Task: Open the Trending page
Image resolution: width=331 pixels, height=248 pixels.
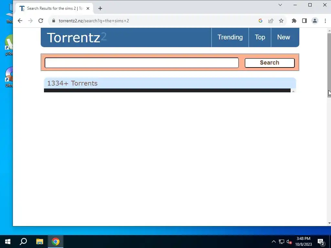Action: click(230, 37)
